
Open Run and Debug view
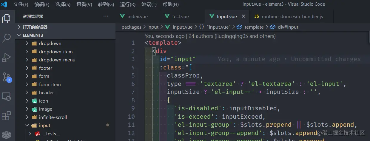pyautogui.click(x=6, y=57)
